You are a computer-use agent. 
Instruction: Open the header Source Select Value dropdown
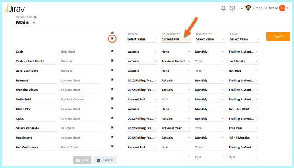142,39
